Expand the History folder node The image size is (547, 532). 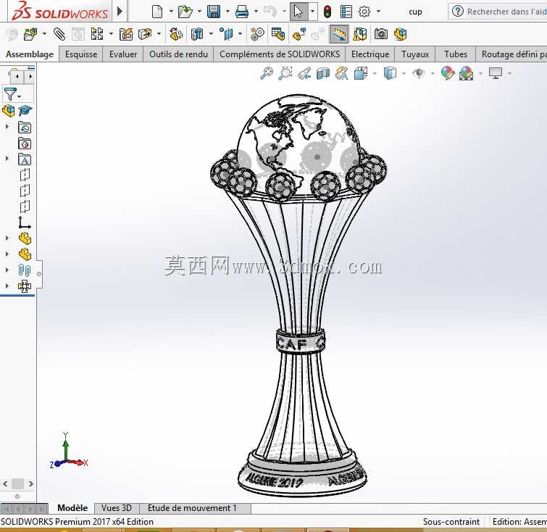7,127
